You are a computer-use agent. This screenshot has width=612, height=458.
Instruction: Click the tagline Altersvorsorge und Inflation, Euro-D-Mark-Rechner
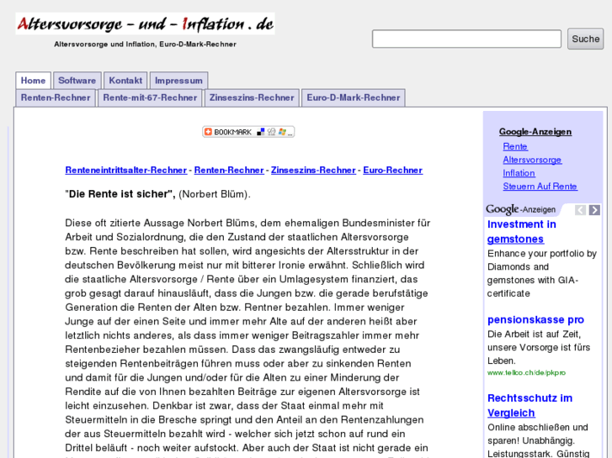click(145, 44)
